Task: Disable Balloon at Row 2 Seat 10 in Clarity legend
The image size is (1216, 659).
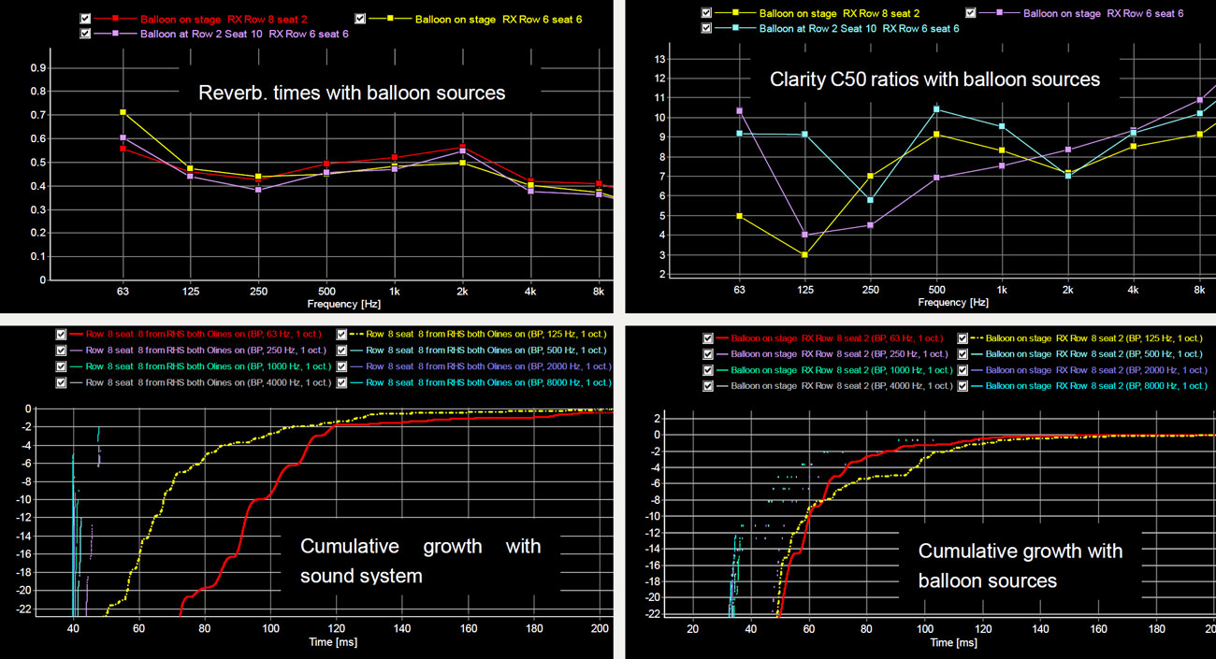Action: coord(707,29)
